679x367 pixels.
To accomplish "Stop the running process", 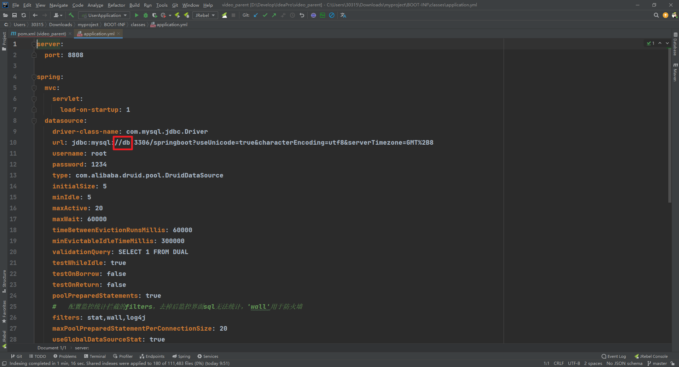I will coord(233,15).
